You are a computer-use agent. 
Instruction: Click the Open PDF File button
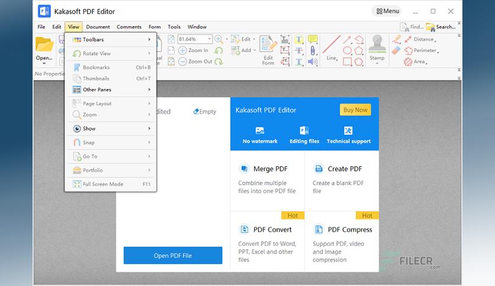pos(173,255)
